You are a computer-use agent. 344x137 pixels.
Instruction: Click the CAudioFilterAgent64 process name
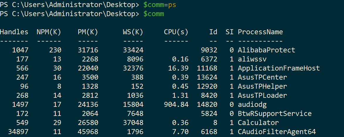[277, 132]
